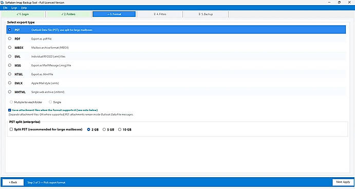This screenshot has height=189, width=355.
Task: Go to the 4. Filters step tab
Action: [x=160, y=14]
